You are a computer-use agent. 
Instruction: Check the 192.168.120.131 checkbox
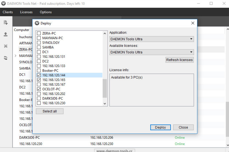point(39,56)
